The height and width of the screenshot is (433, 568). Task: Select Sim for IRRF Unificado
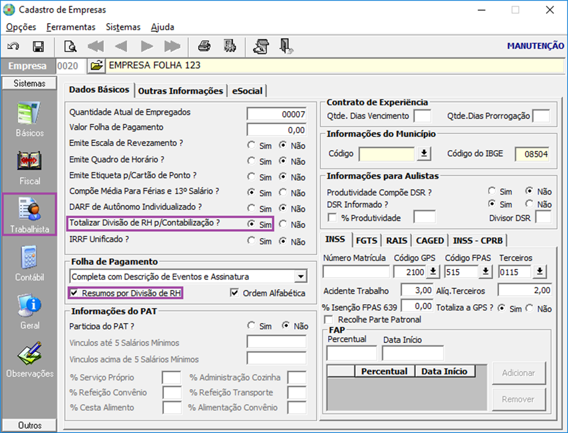pyautogui.click(x=251, y=241)
